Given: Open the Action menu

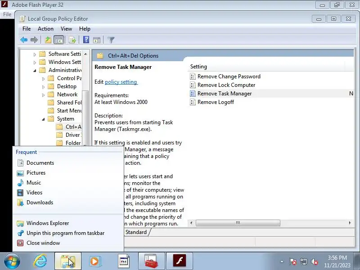Looking at the screenshot, I should click(x=45, y=29).
